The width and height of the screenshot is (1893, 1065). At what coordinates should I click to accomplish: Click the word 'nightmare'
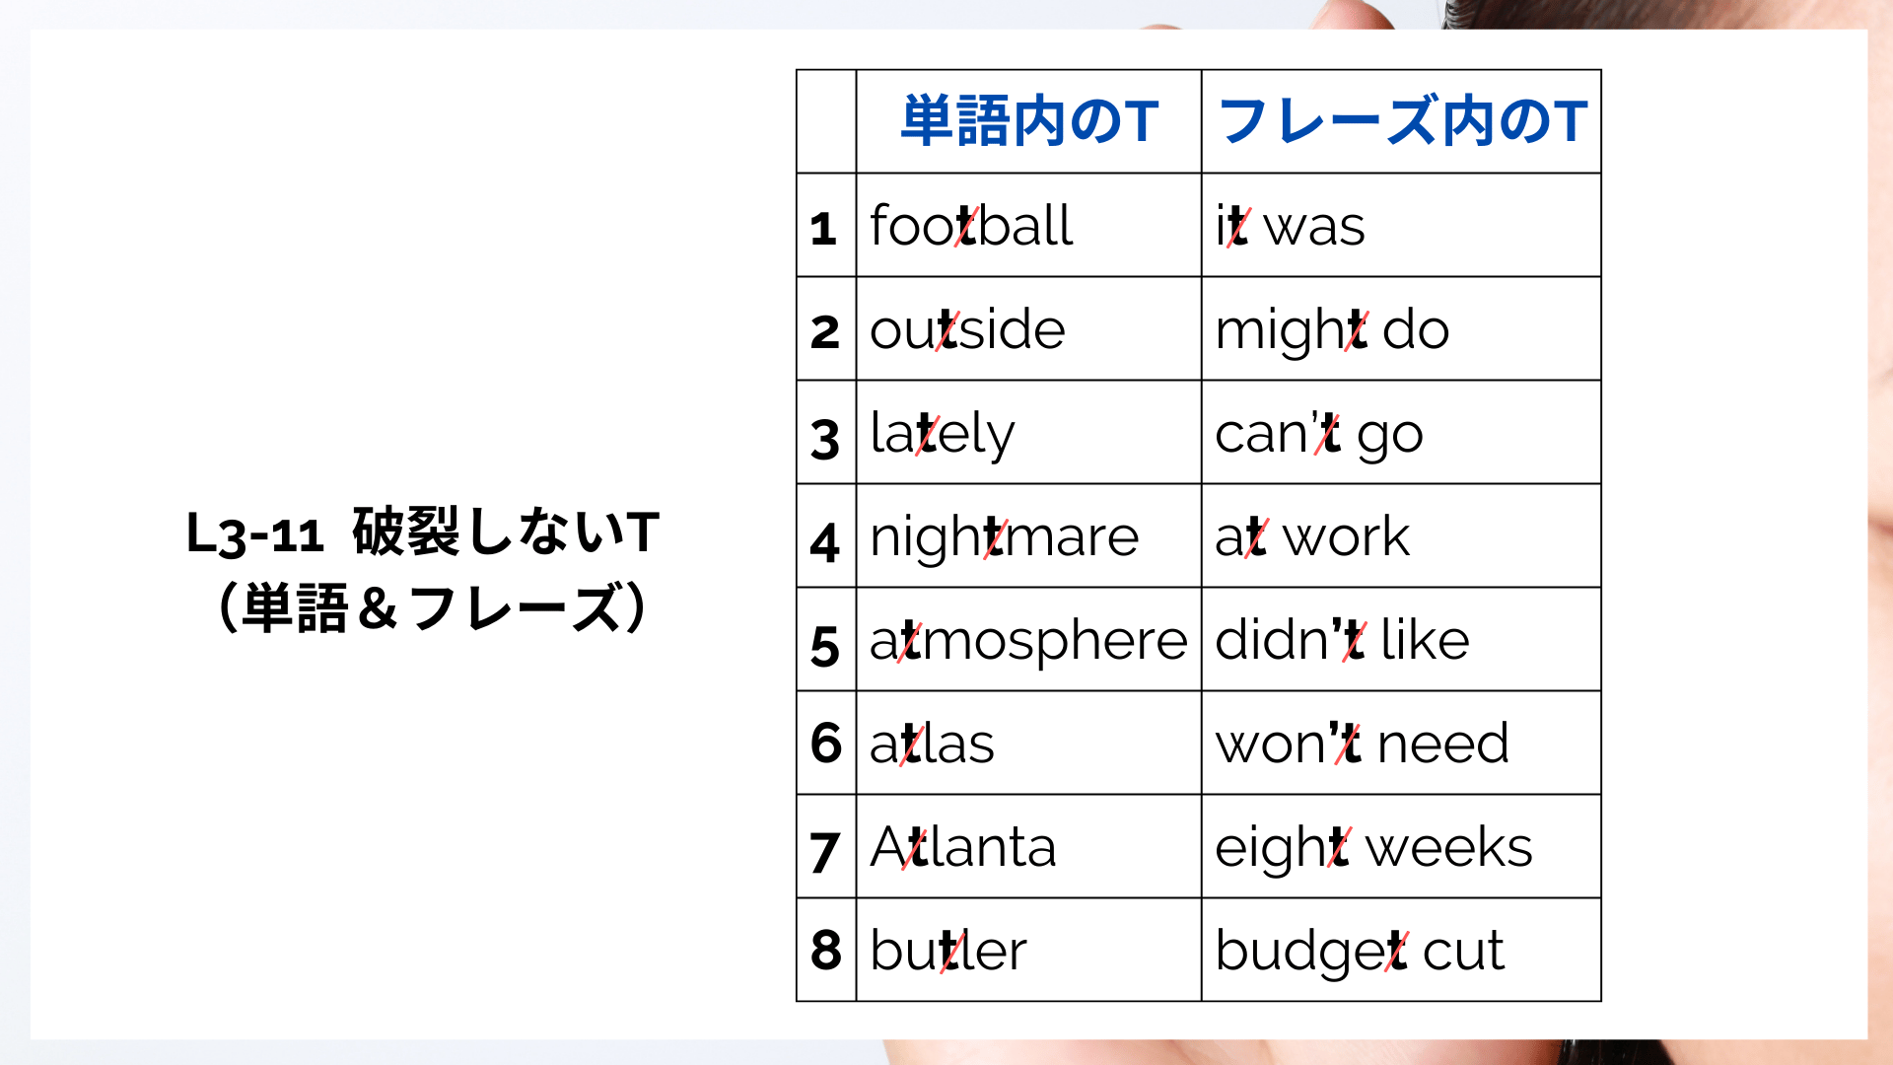(x=1004, y=539)
